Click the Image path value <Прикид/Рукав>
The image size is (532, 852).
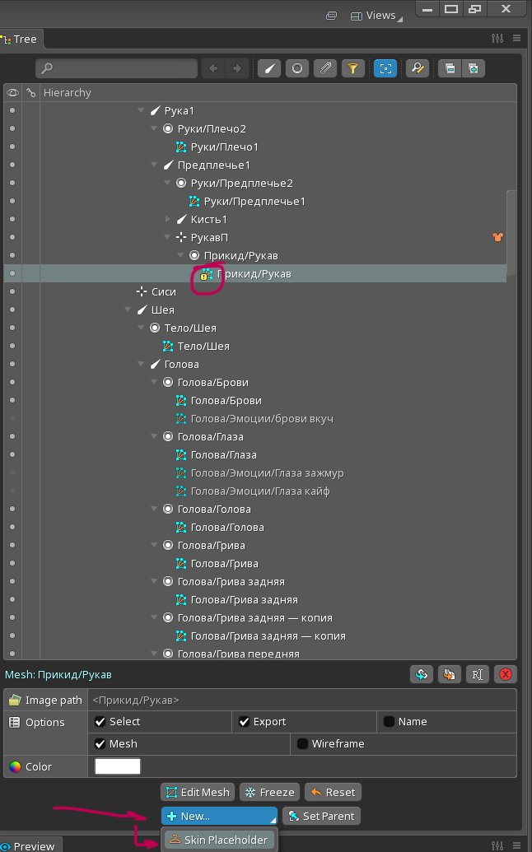(135, 701)
